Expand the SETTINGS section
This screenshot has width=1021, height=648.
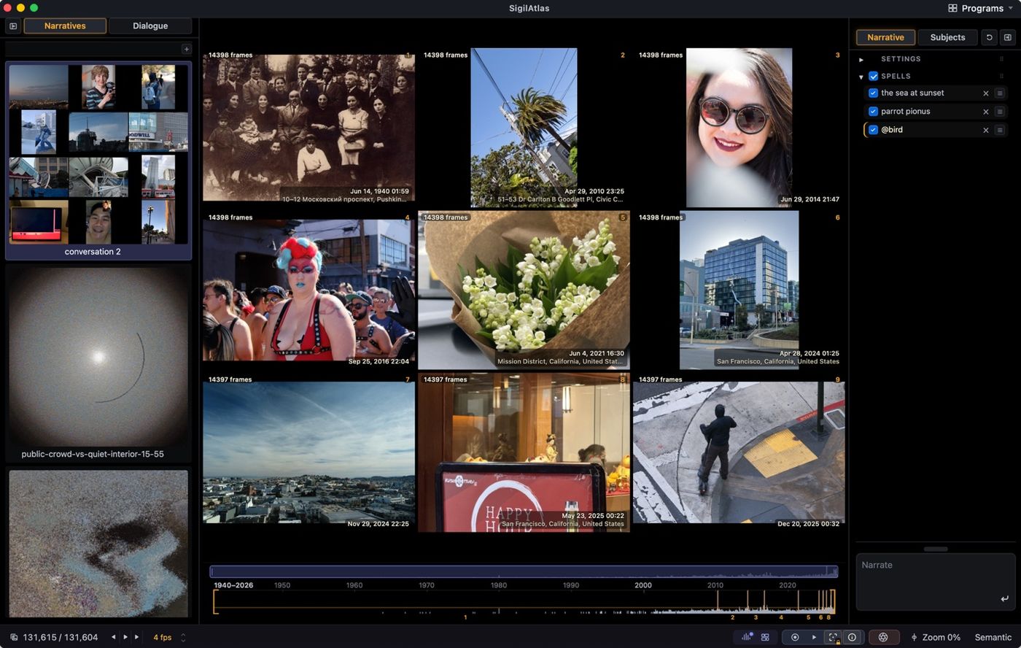tap(861, 59)
